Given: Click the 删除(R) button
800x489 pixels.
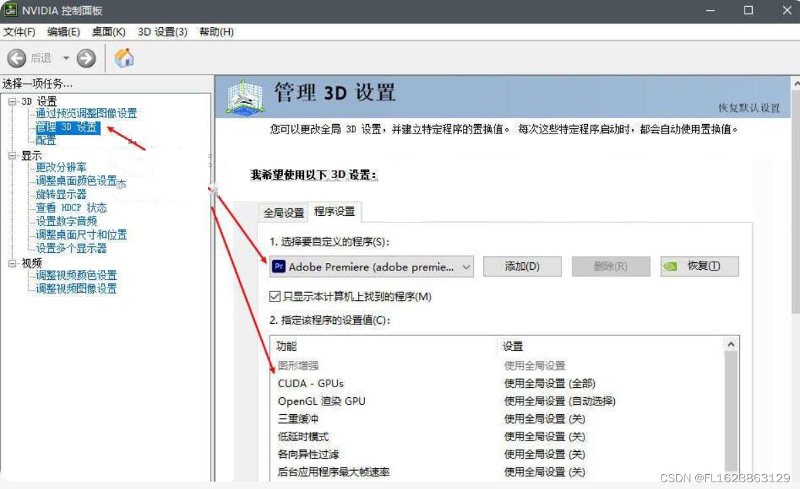Looking at the screenshot, I should tap(611, 266).
